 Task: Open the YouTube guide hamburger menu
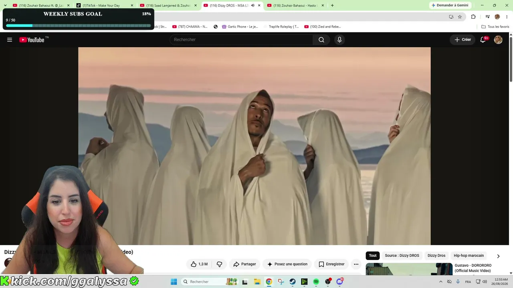click(10, 40)
